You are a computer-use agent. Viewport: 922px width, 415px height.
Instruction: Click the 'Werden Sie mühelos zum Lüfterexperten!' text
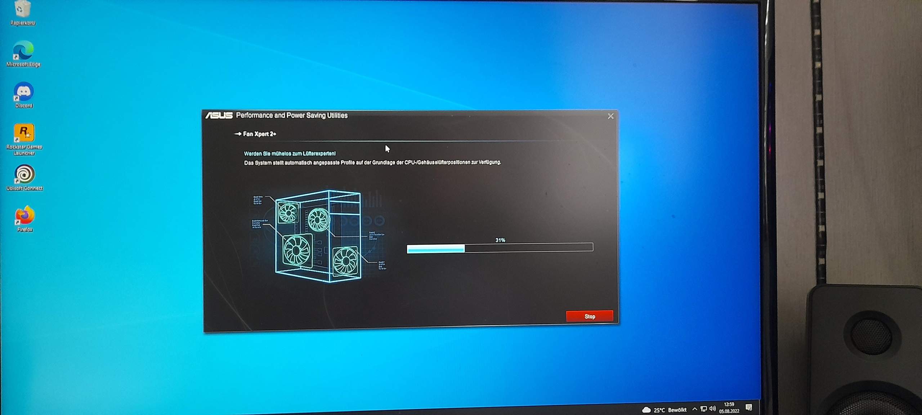[x=290, y=153]
